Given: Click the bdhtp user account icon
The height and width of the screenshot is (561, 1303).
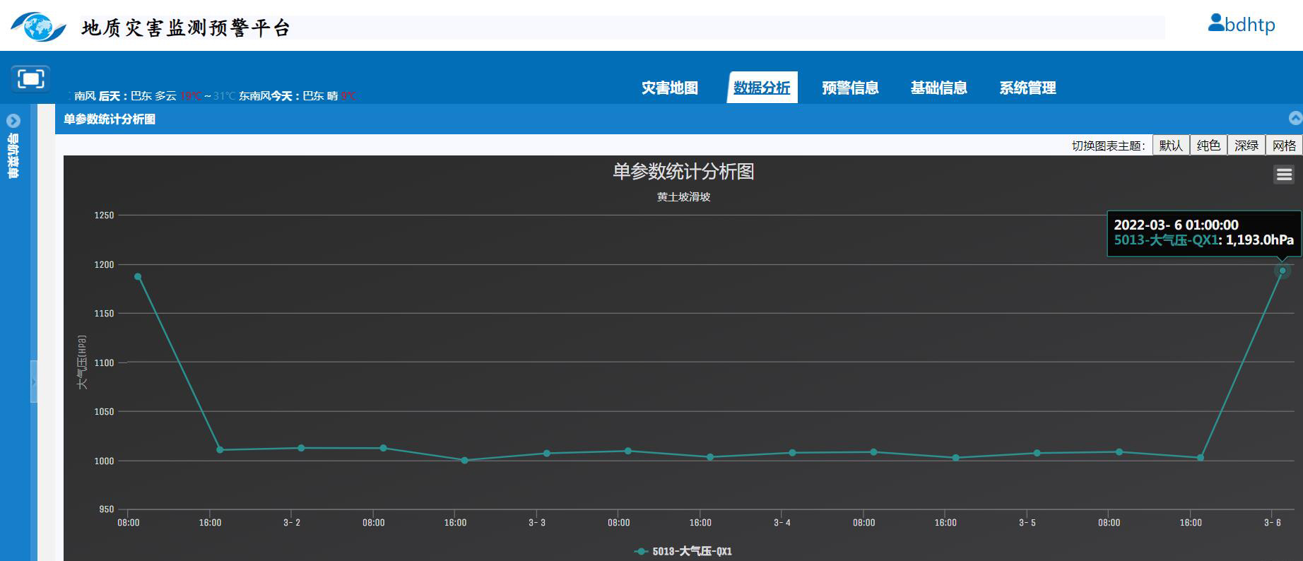Looking at the screenshot, I should [1215, 23].
